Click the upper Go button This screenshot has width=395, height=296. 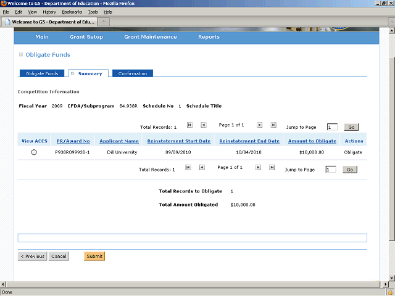(351, 127)
